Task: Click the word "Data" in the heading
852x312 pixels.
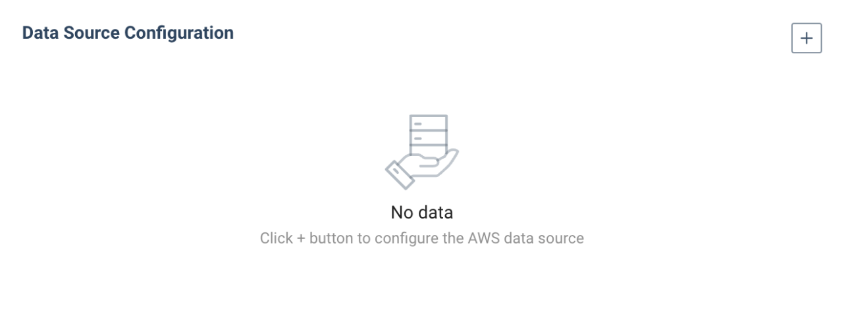Action: tap(38, 32)
